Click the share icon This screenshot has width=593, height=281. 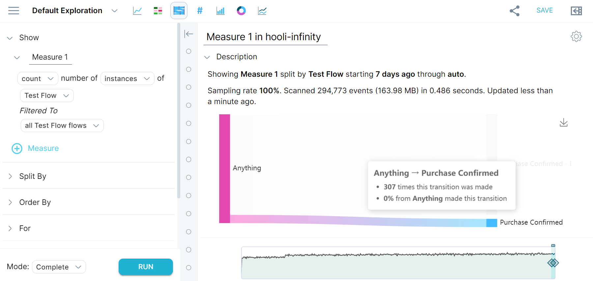(514, 11)
